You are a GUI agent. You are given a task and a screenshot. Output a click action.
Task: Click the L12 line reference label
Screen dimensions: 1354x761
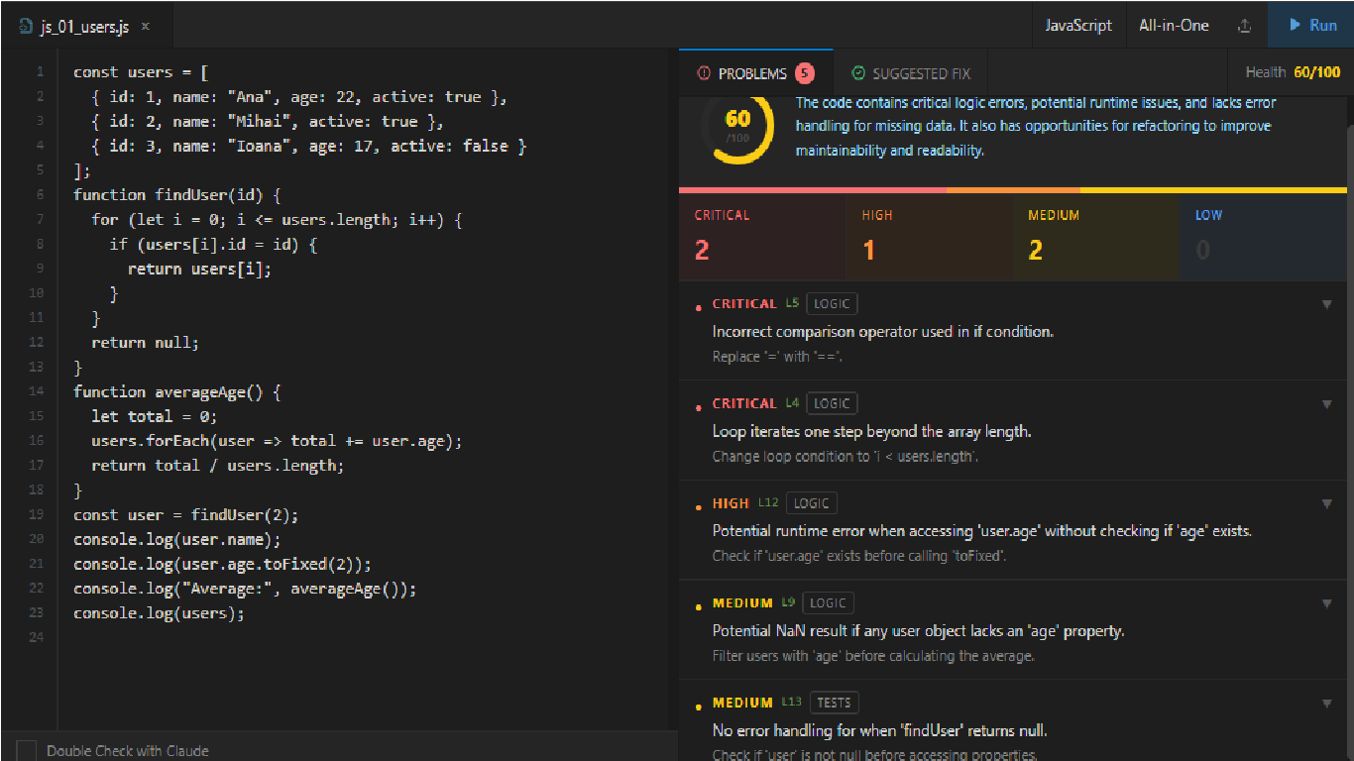point(768,502)
